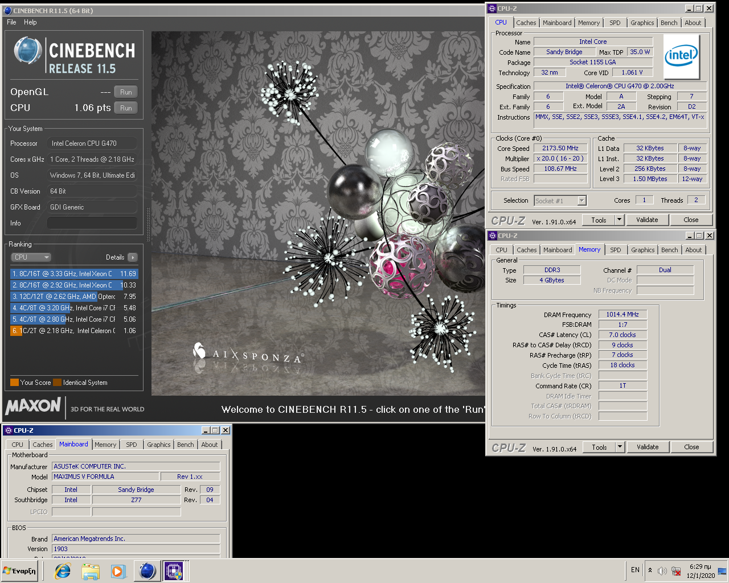Expand Tools dropdown arrow in top CPU-Z
Image resolution: width=729 pixels, height=583 pixels.
pos(620,220)
